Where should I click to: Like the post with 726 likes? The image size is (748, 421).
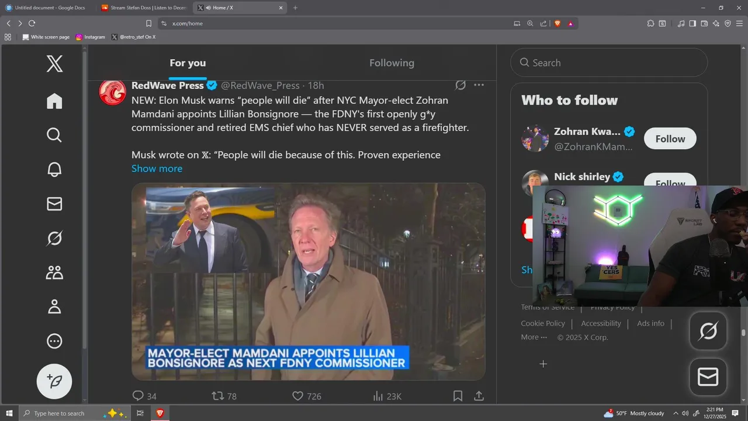click(x=307, y=396)
